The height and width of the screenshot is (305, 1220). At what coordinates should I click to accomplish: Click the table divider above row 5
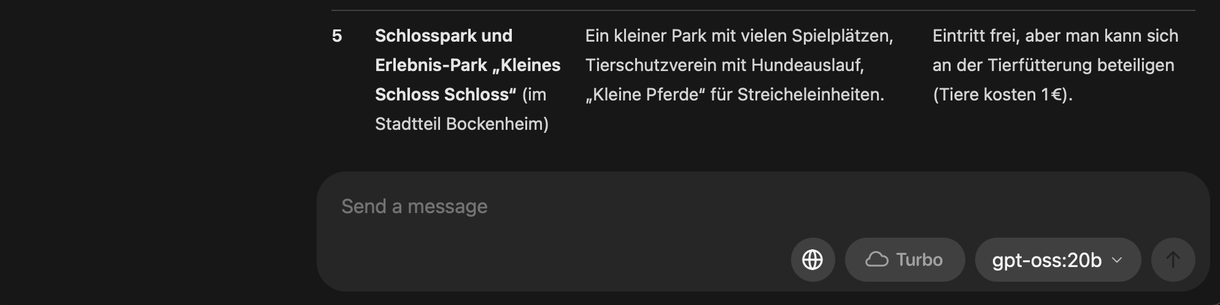pyautogui.click(x=763, y=10)
